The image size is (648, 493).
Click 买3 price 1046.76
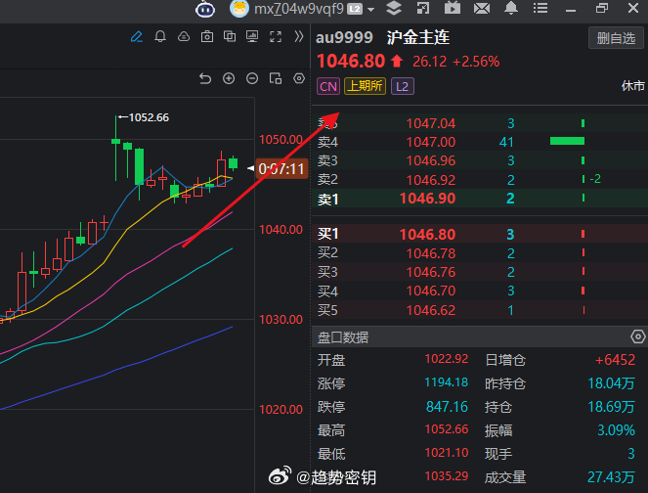(x=431, y=272)
